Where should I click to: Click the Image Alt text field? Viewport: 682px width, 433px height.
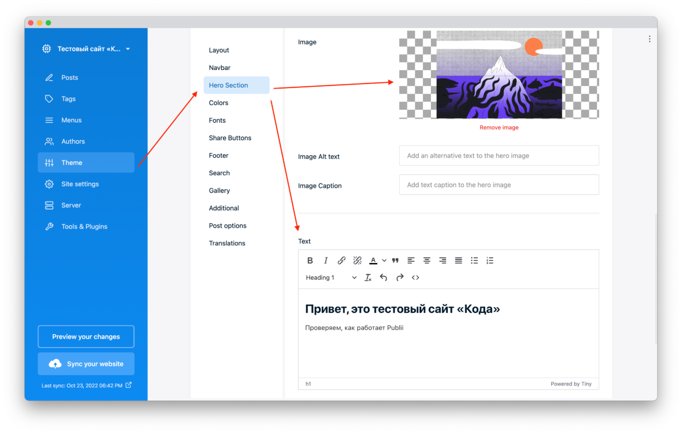pyautogui.click(x=499, y=156)
